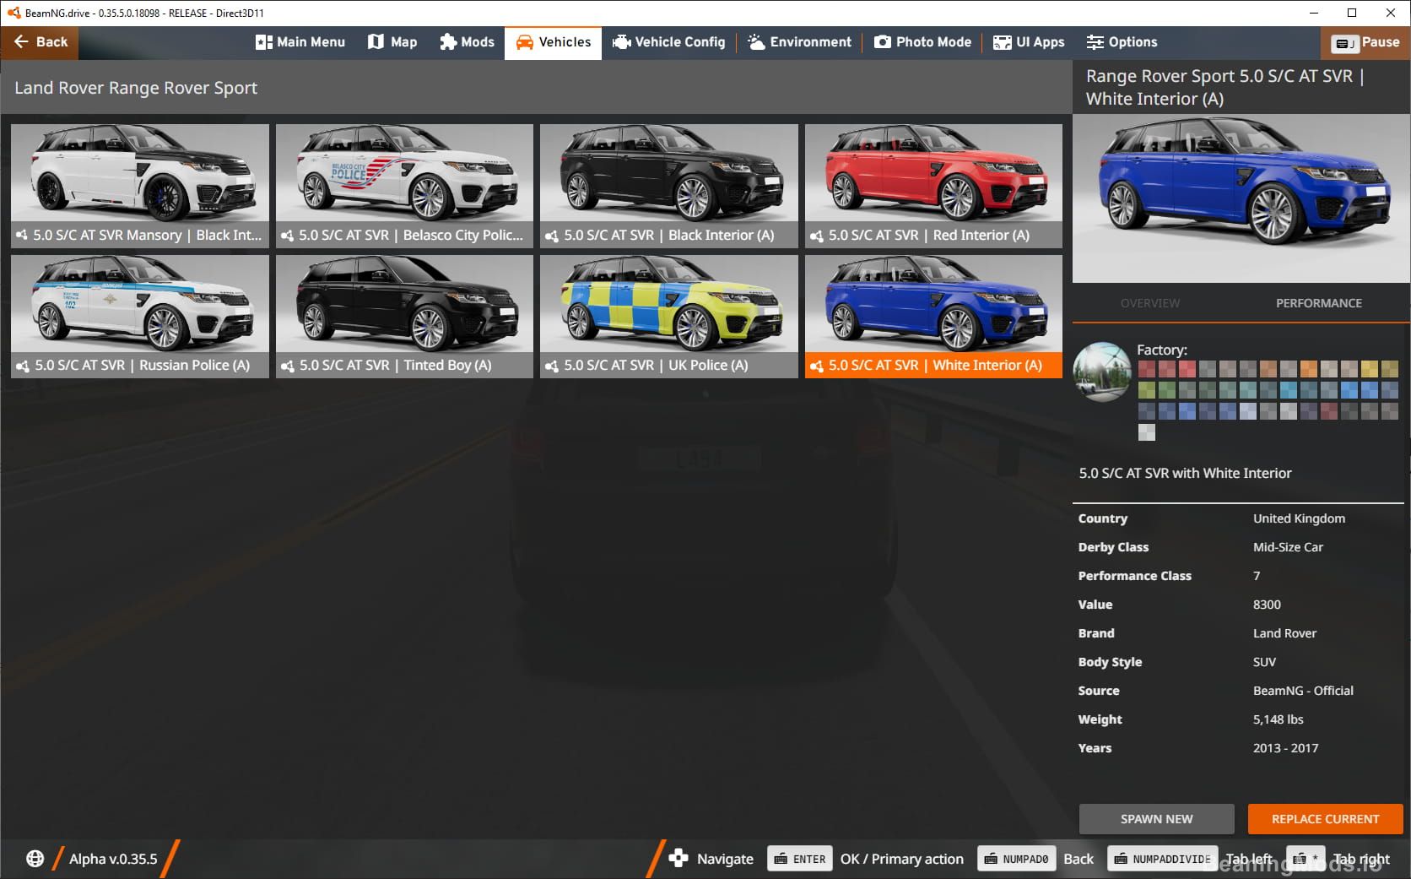This screenshot has width=1411, height=879.
Task: Click the 'Tab left' hint text
Action: tap(1248, 859)
